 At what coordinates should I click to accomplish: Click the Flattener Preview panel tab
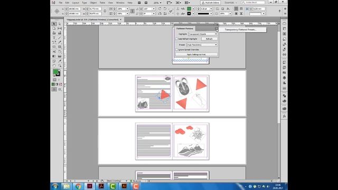tap(185, 28)
